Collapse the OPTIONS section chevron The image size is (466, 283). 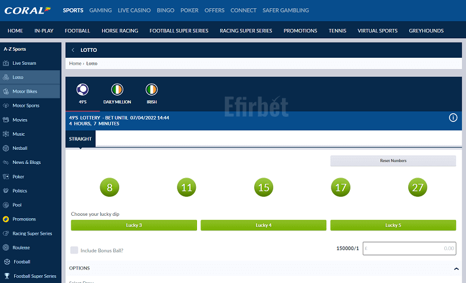pyautogui.click(x=456, y=269)
